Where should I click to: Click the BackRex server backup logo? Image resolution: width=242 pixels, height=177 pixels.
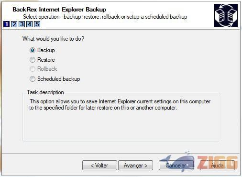click(226, 15)
